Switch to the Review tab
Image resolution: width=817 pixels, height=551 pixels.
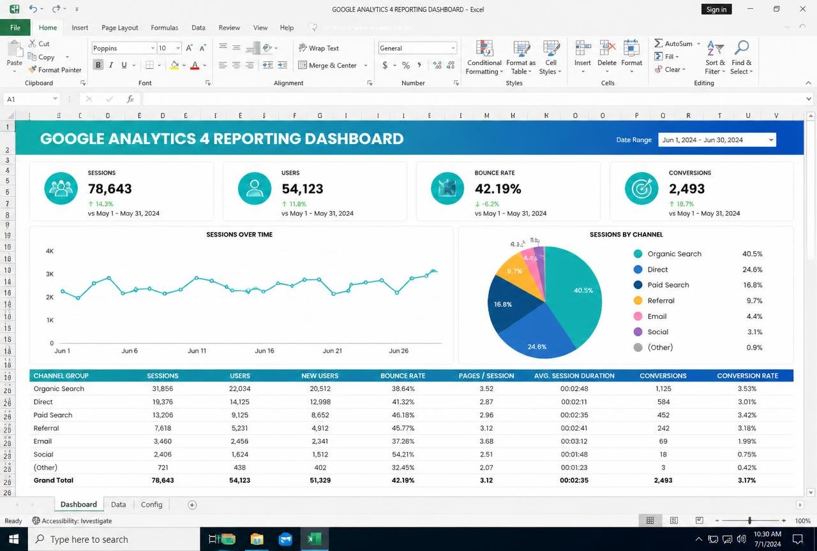pyautogui.click(x=229, y=27)
